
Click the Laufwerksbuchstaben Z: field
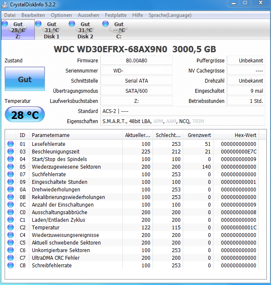pyautogui.click(x=137, y=101)
